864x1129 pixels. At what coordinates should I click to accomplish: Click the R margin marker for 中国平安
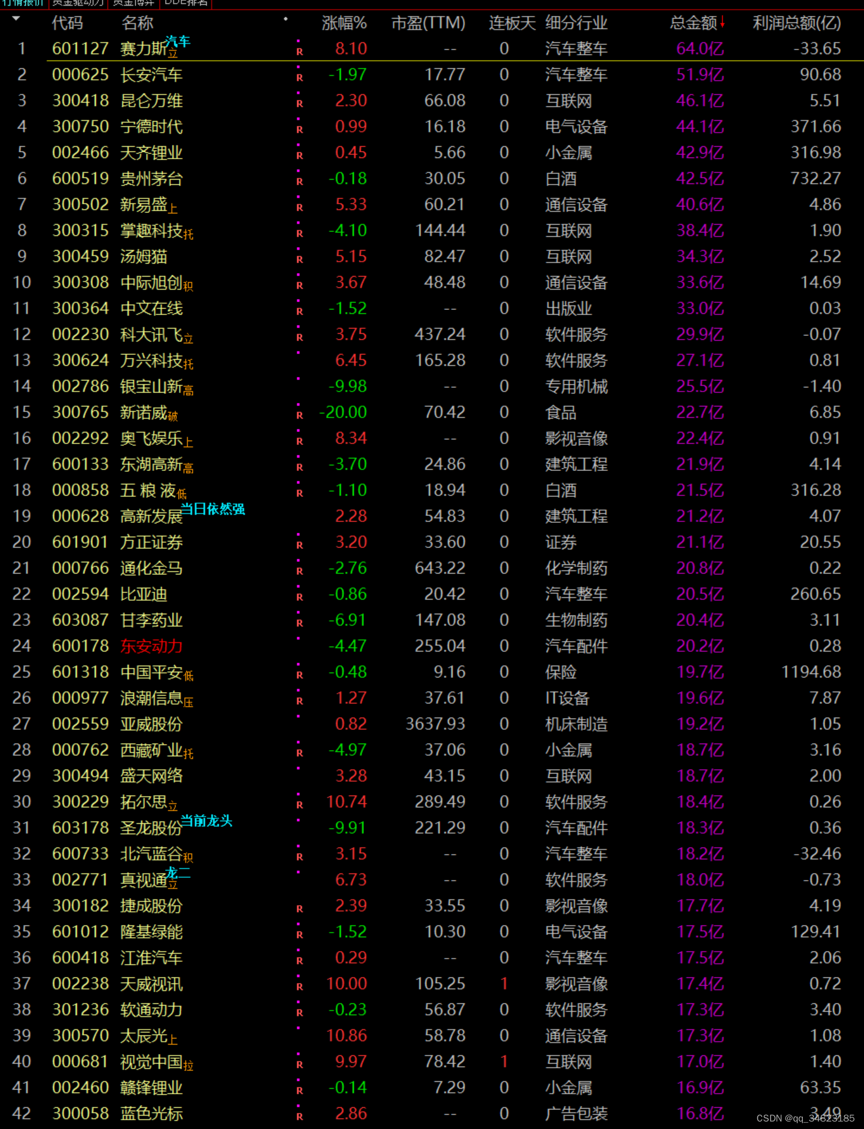(x=300, y=675)
